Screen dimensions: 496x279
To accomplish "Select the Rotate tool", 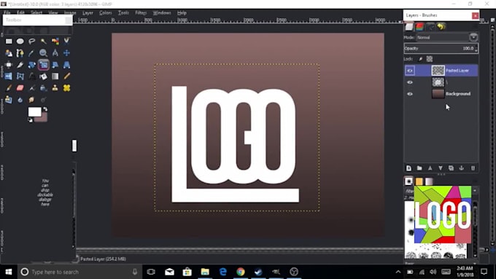I will pos(31,65).
